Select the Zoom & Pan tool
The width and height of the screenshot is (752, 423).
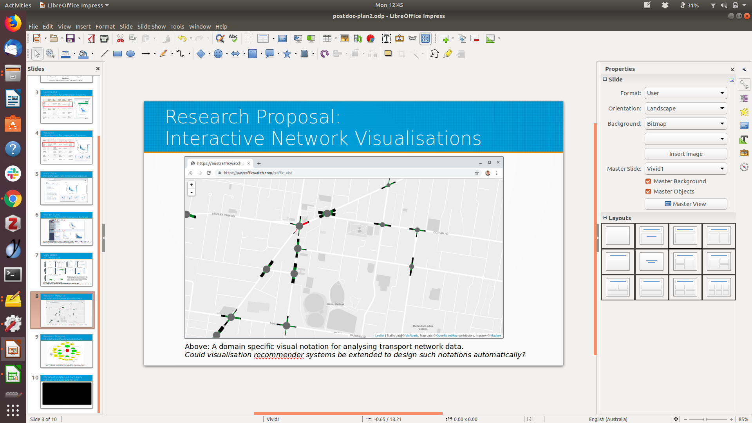pos(50,54)
